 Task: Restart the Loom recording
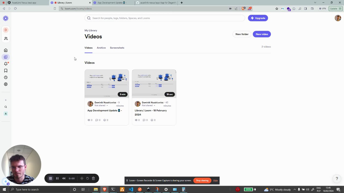[x=88, y=179]
